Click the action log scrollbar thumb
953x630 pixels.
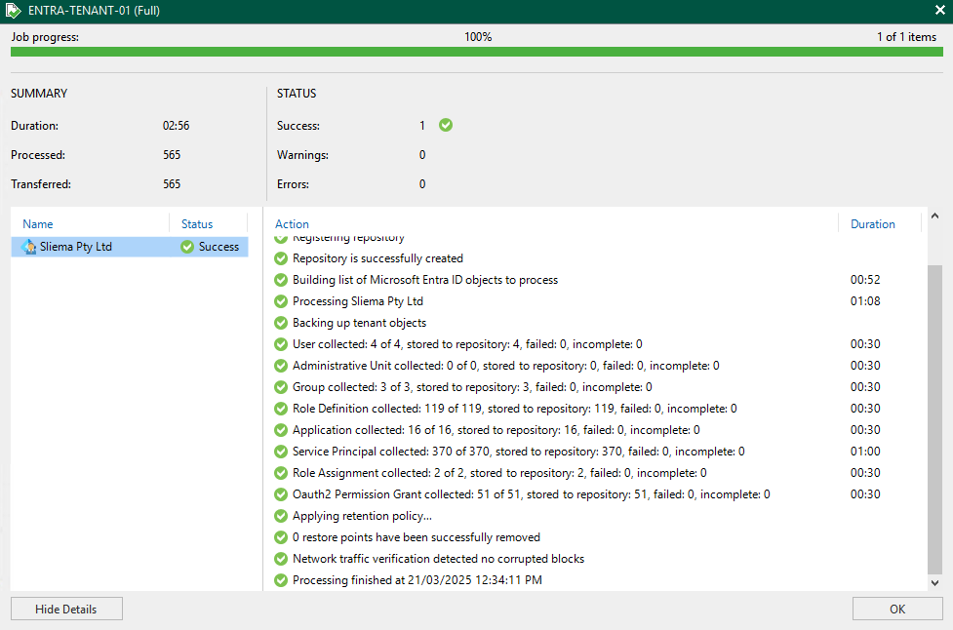click(934, 418)
